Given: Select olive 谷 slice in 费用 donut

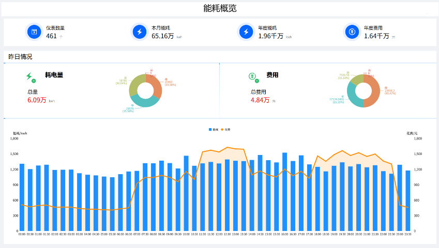Looking at the screenshot, I should click(x=357, y=80).
